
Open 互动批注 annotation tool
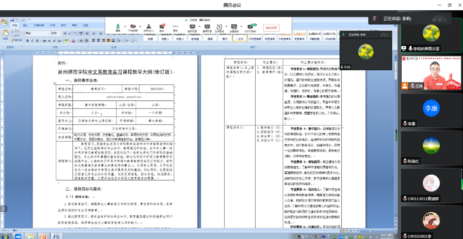pos(219,27)
